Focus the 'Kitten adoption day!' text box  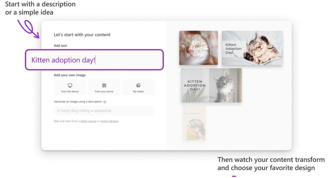tap(94, 60)
